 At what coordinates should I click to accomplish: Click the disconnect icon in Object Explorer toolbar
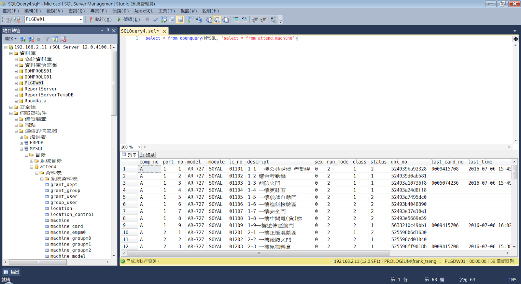tap(31, 39)
